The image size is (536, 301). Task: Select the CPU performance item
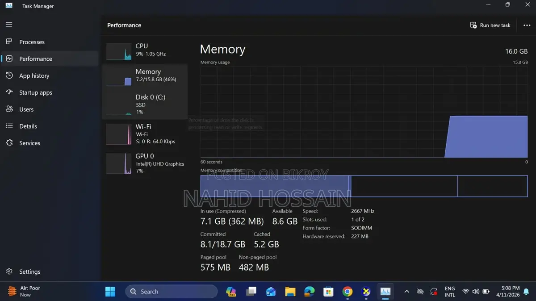click(145, 51)
